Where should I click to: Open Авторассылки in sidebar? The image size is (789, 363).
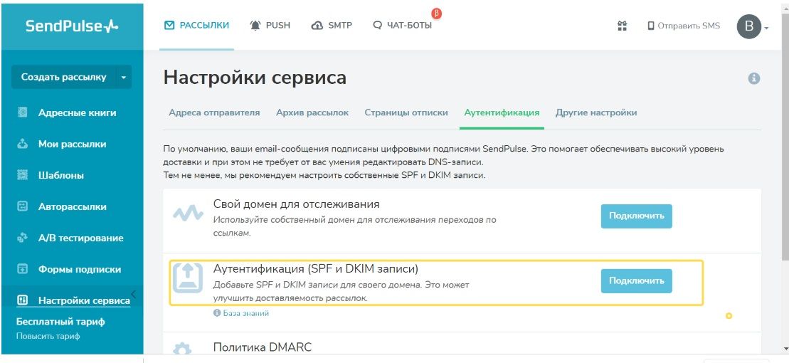point(73,207)
